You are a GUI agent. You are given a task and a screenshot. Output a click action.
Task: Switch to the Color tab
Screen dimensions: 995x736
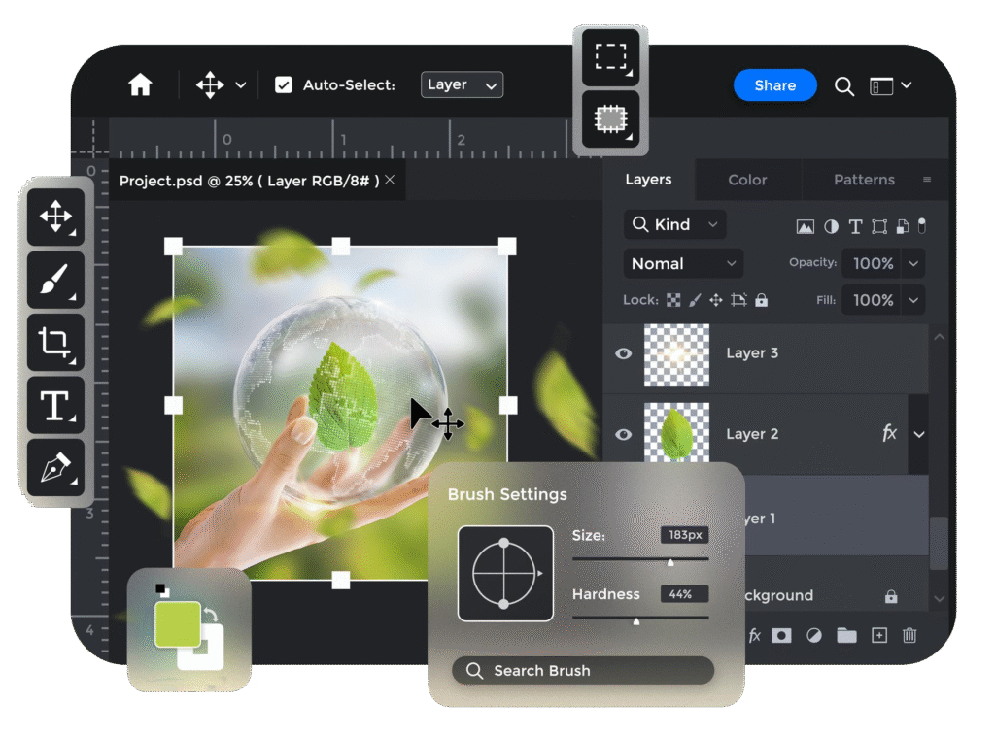click(x=747, y=180)
